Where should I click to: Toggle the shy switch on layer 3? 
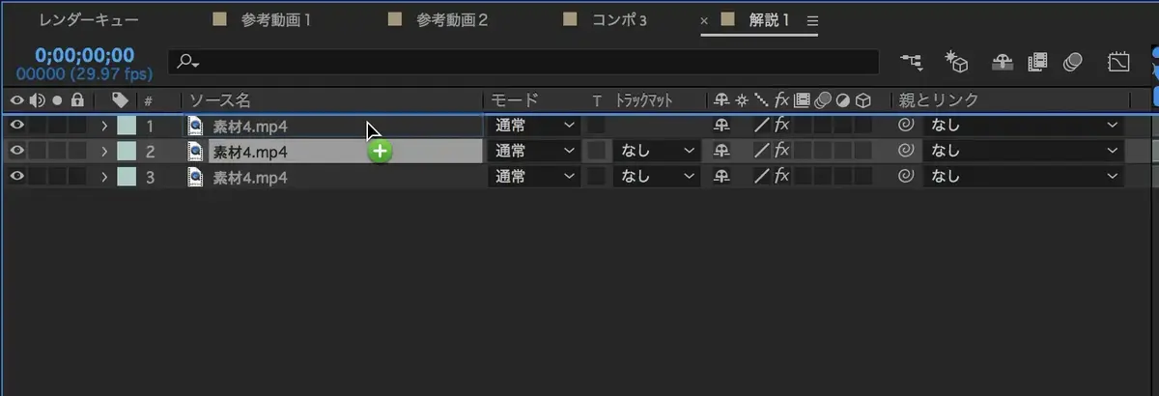tap(721, 177)
